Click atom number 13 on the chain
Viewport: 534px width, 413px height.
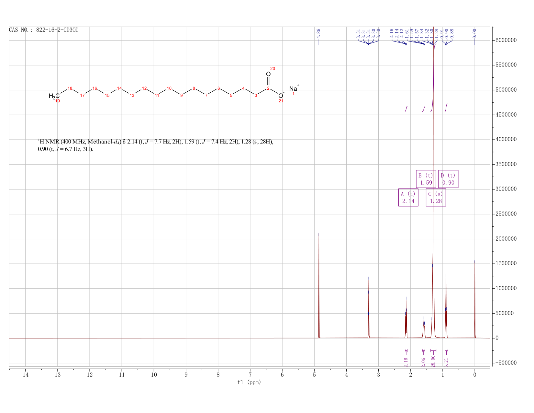coord(132,95)
